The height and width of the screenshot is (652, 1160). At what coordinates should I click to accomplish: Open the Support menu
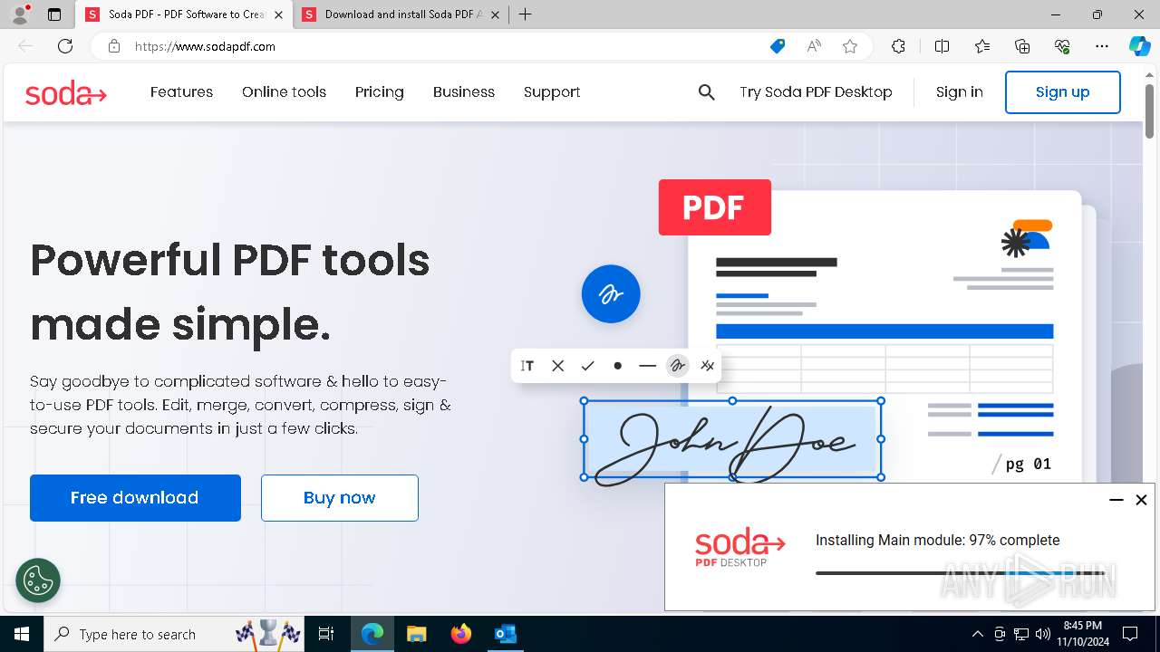point(552,92)
